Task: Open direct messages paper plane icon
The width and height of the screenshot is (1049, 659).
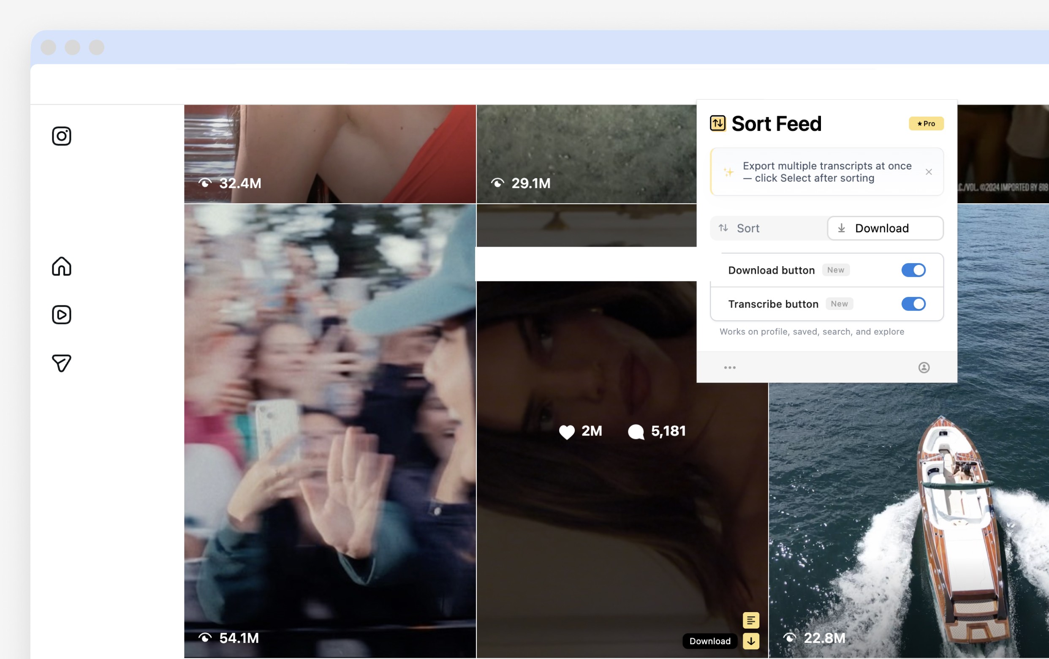Action: 61,363
